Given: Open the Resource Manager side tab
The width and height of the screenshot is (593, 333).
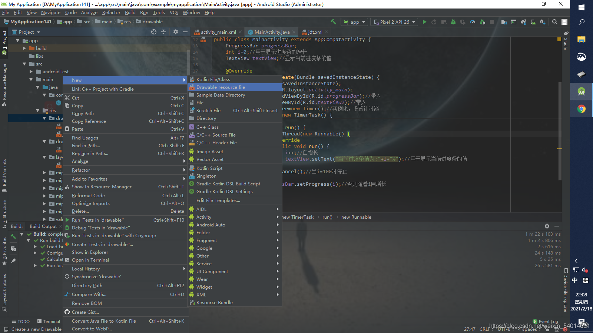Looking at the screenshot, I should tap(4, 84).
